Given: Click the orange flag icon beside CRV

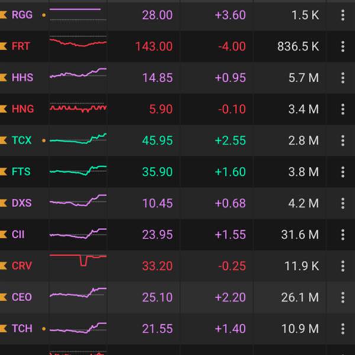Looking at the screenshot, I should 4,266.
